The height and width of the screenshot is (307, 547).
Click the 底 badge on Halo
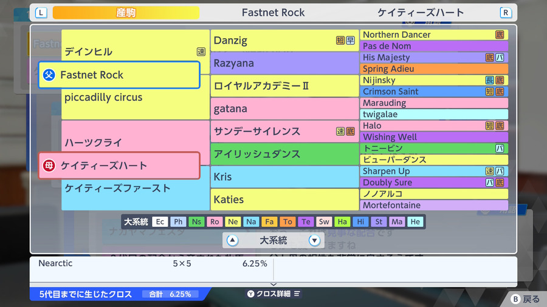tap(500, 126)
